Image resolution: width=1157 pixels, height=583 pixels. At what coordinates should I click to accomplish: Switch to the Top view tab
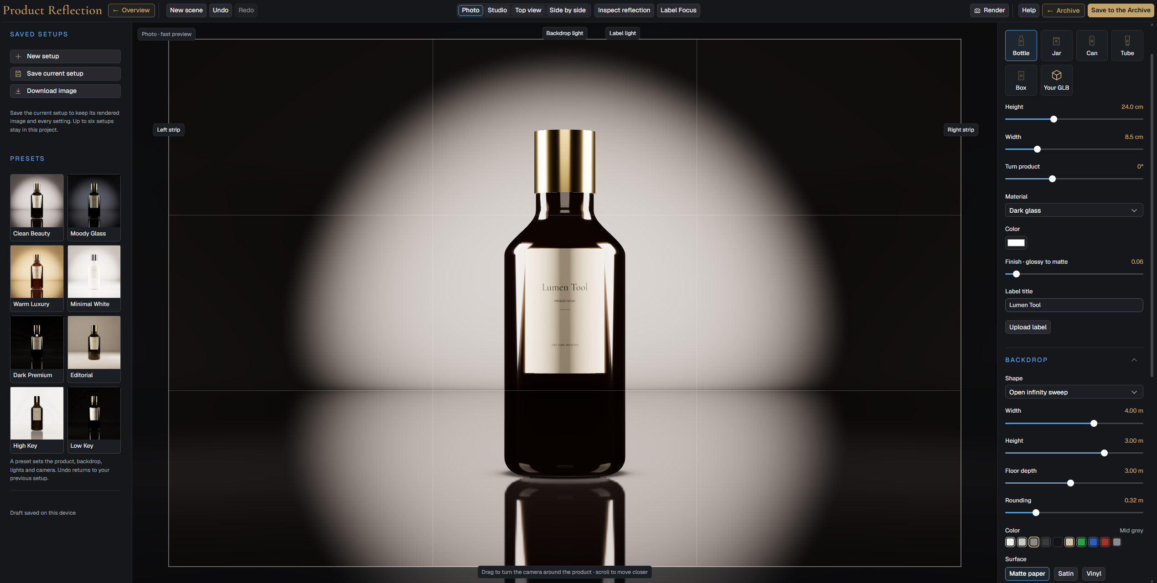(x=528, y=10)
